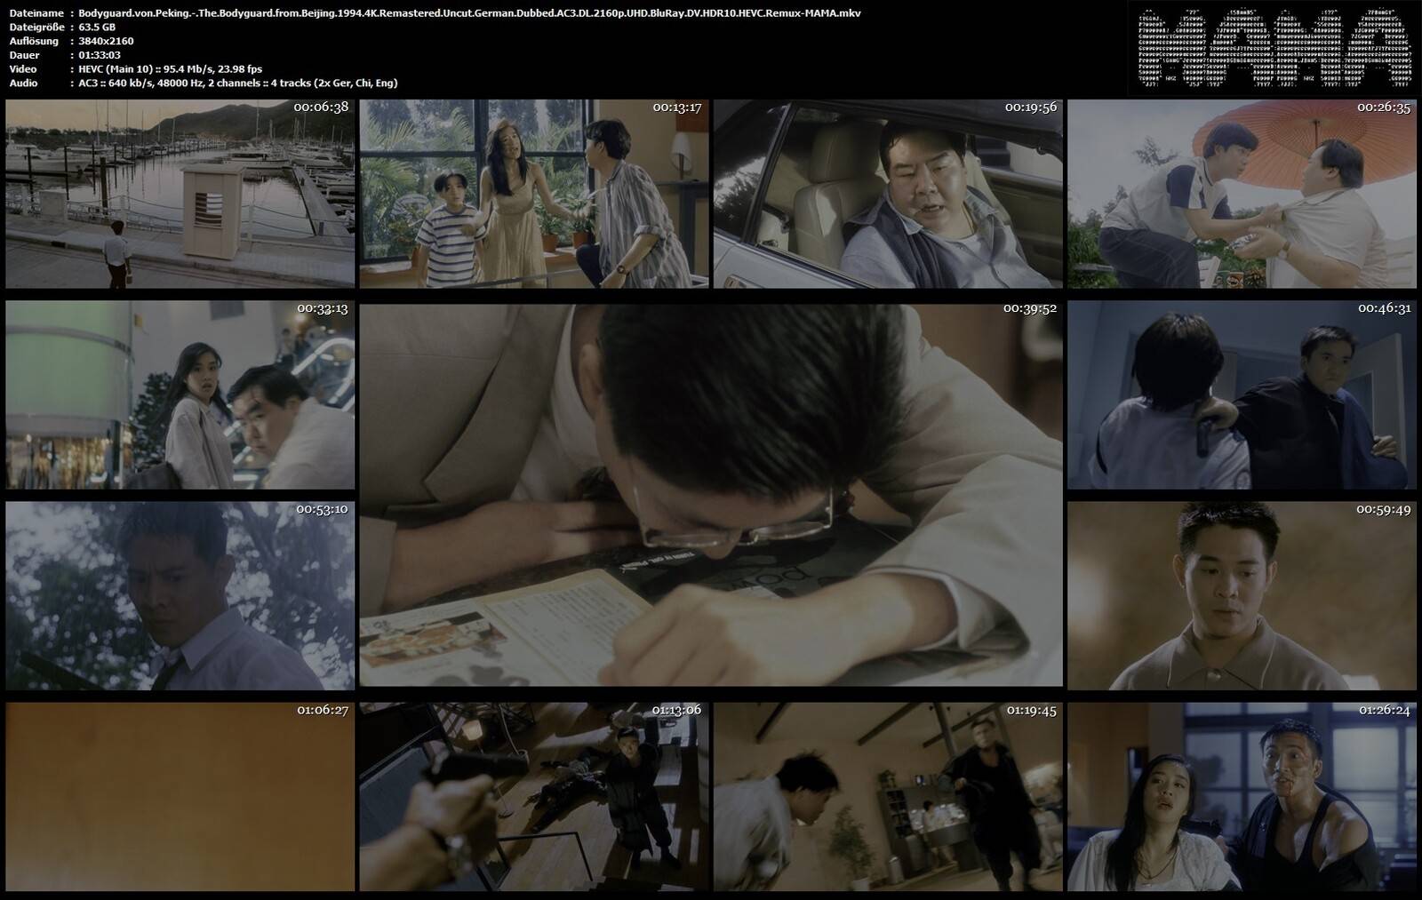Select the thumbnail at 00:13:17
The width and height of the screenshot is (1422, 900).
(534, 194)
